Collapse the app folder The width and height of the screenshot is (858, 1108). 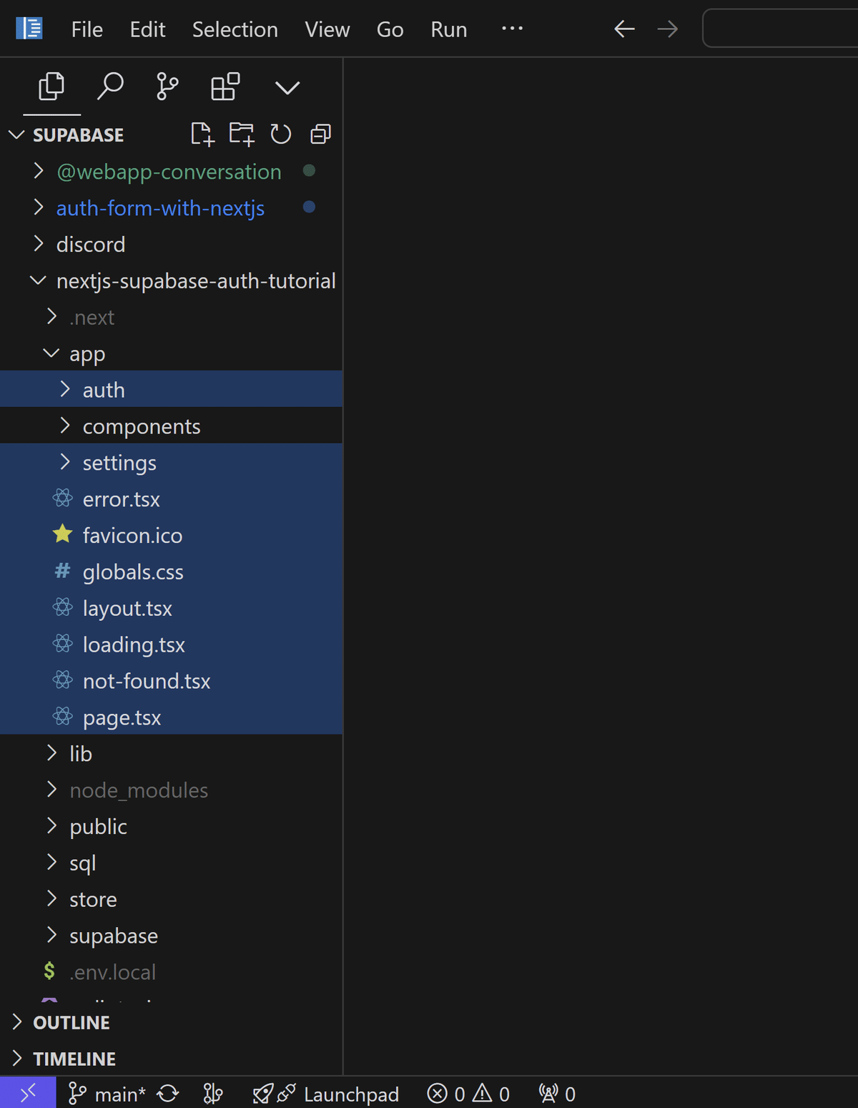point(172,354)
